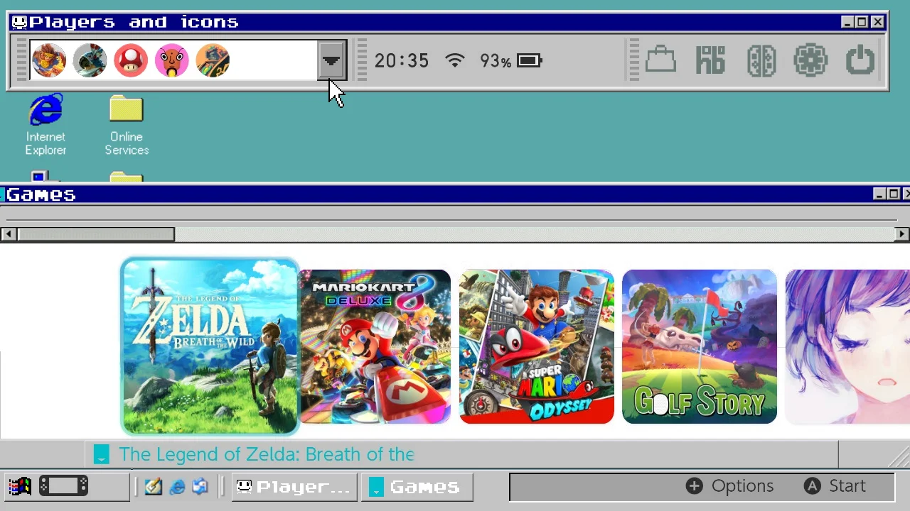This screenshot has width=910, height=511.
Task: Switch to the Games taskbar button
Action: (417, 486)
